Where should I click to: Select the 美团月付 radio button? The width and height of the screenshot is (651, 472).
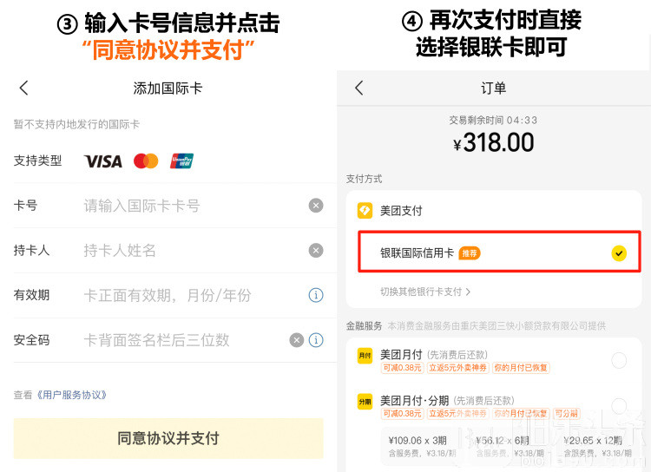click(x=619, y=360)
